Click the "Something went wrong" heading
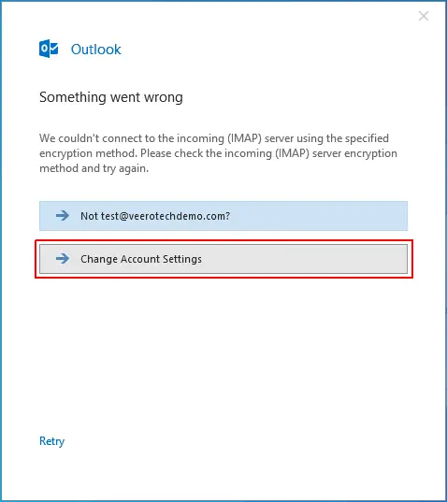The height and width of the screenshot is (502, 447). (111, 97)
